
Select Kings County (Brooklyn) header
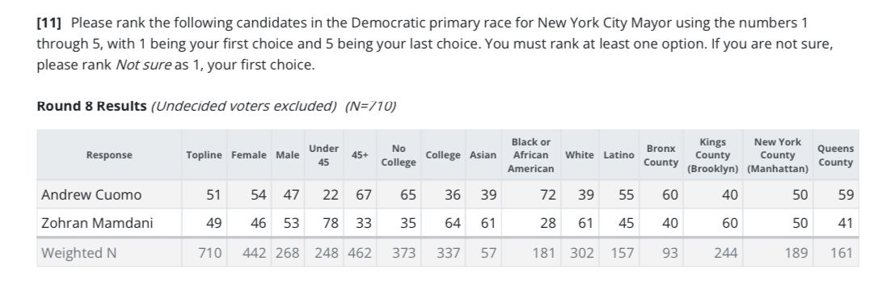tap(712, 155)
